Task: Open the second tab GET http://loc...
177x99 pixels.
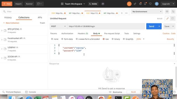Action: (76, 13)
